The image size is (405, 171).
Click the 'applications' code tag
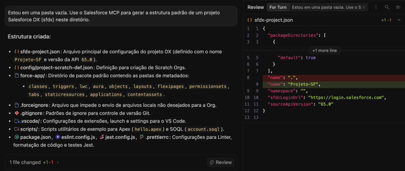tap(106, 95)
